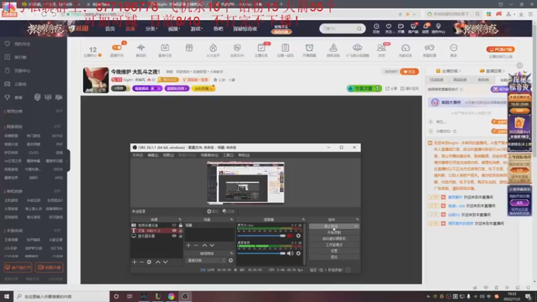Open the scene transition properties gear
Image resolution: width=537 pixels, height=302 pixels.
230,260
